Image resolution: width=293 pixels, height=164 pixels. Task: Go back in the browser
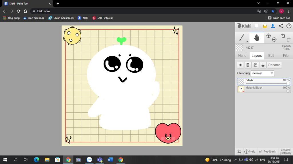[x=5, y=11]
